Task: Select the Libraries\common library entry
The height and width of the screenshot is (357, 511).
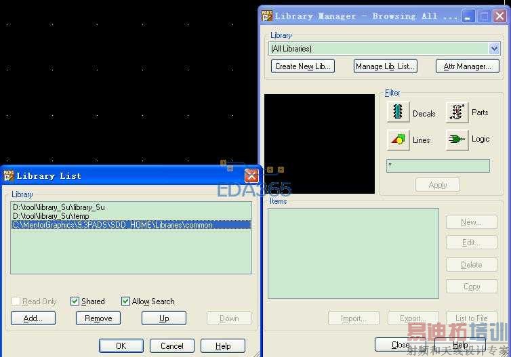Action: pyautogui.click(x=131, y=225)
